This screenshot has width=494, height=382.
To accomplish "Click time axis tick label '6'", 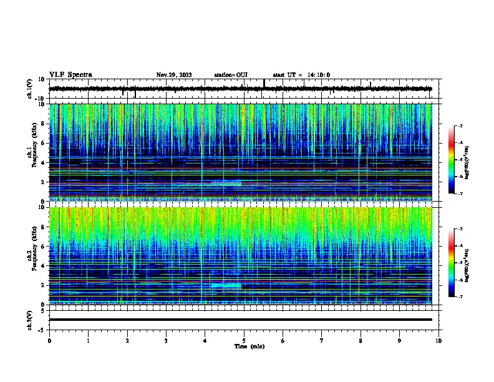I will point(283,341).
